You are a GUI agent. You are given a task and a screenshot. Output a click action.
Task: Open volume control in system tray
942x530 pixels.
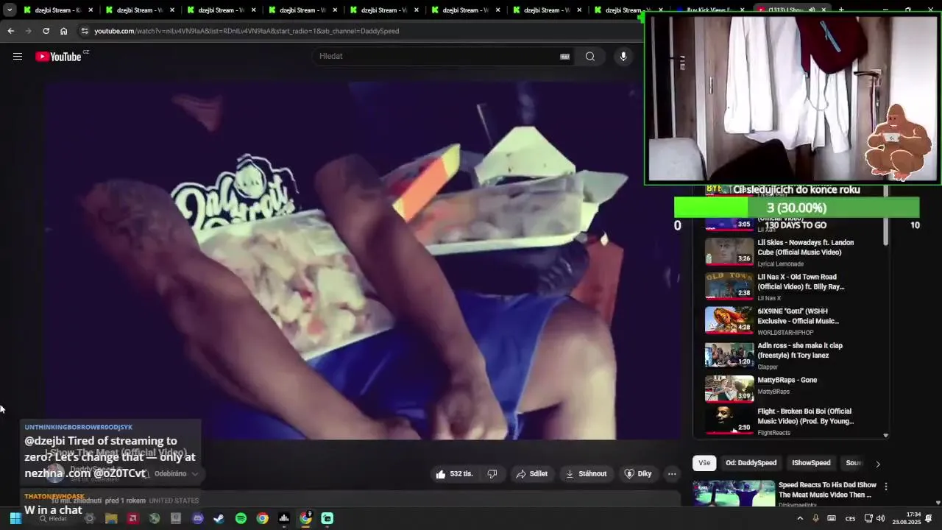pyautogui.click(x=880, y=518)
